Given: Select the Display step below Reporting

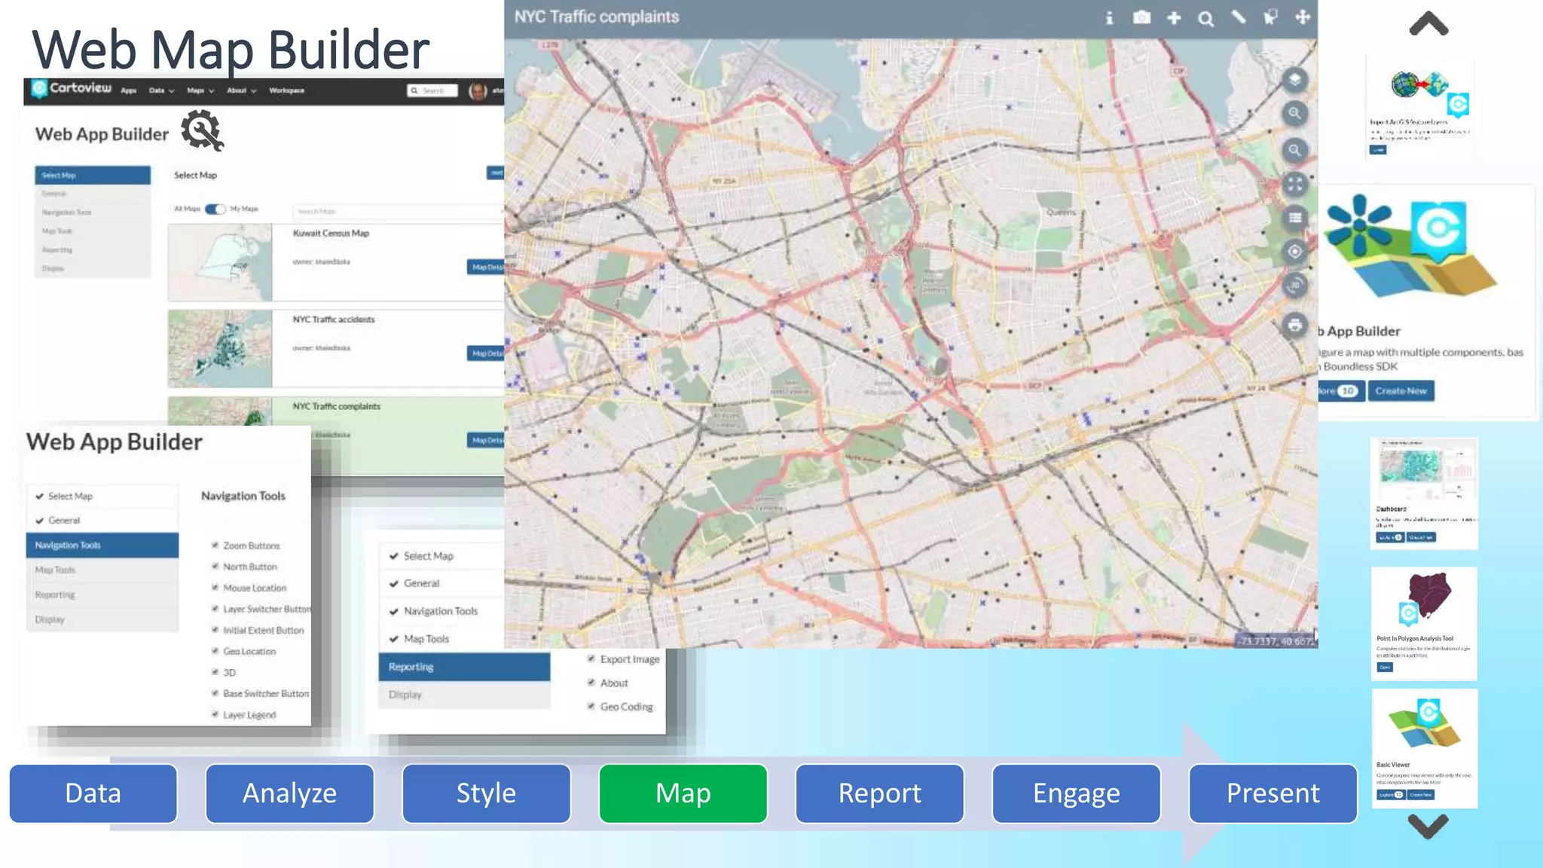Looking at the screenshot, I should coord(464,695).
